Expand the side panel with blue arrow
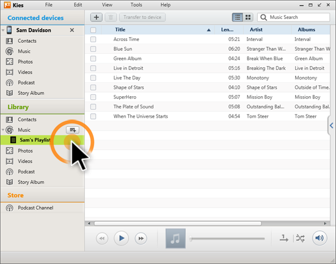The width and height of the screenshot is (336, 264). pyautogui.click(x=332, y=126)
